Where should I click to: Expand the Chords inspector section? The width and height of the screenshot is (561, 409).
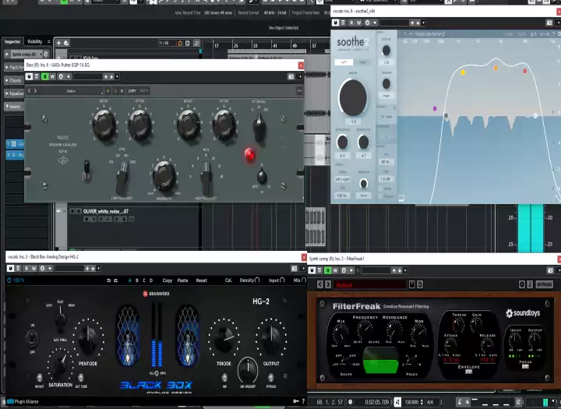(x=13, y=80)
